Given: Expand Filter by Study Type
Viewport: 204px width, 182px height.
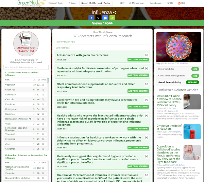Looking at the screenshot, I should coord(65,42).
